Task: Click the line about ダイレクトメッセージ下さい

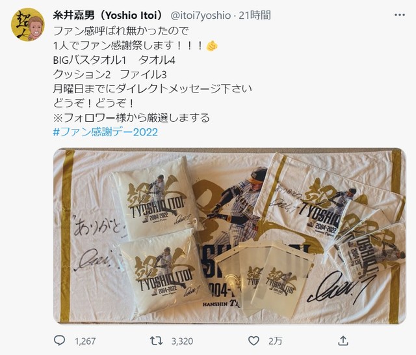Action: coord(152,89)
